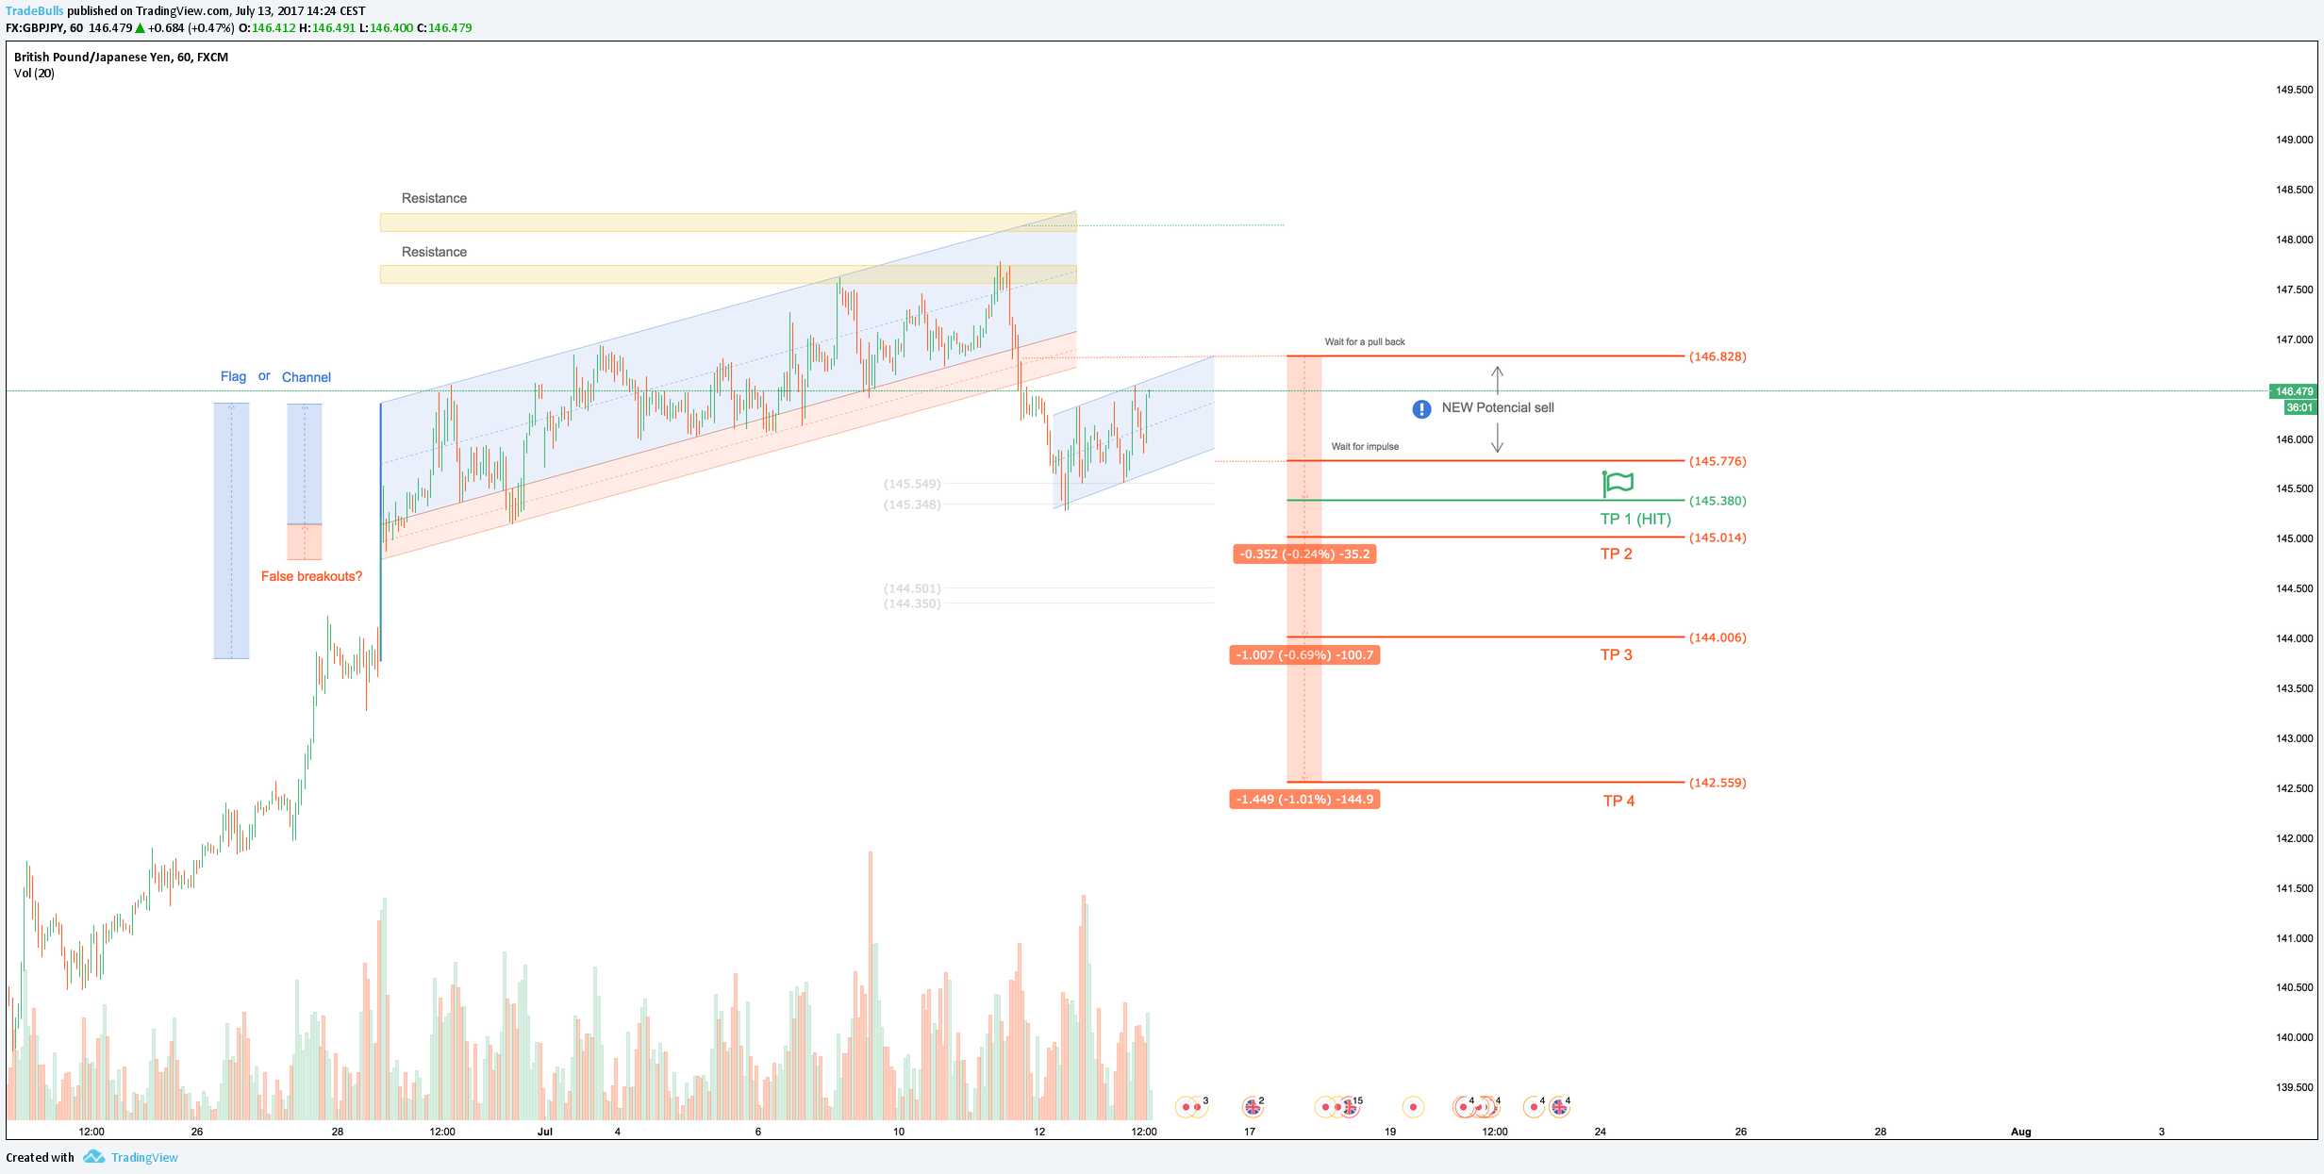Select the TP 4 label
Viewport: 2324px width, 1174px height.
1618,801
